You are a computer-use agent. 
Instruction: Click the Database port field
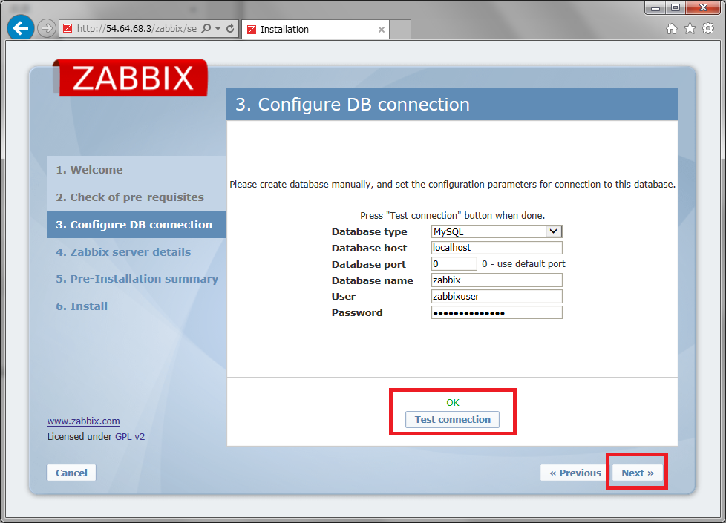(454, 264)
